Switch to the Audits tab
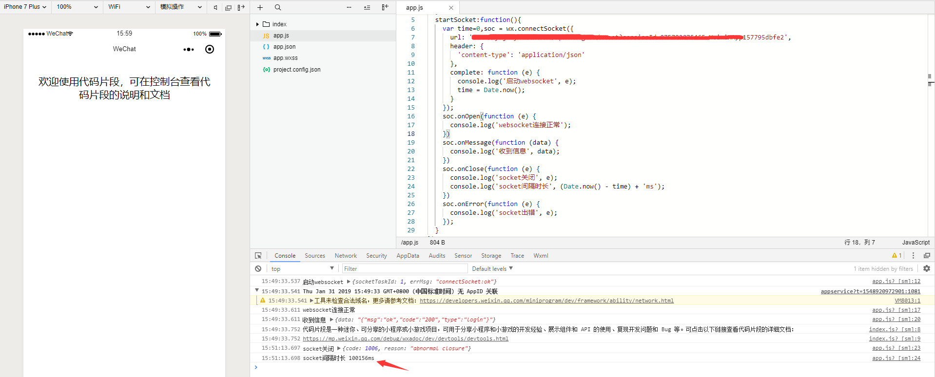Viewport: 935px width, 377px height. point(437,255)
